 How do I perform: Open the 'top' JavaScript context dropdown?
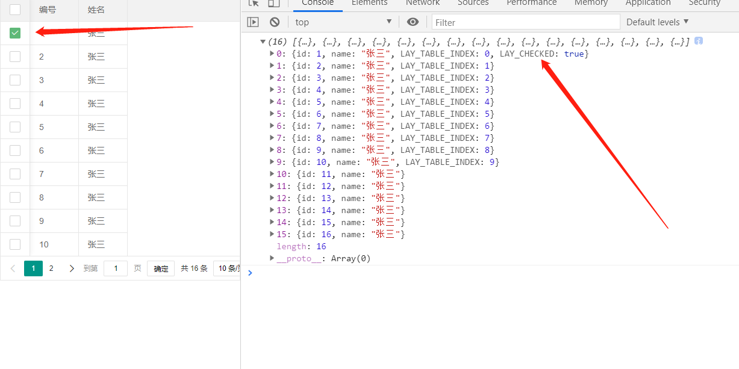(x=343, y=22)
